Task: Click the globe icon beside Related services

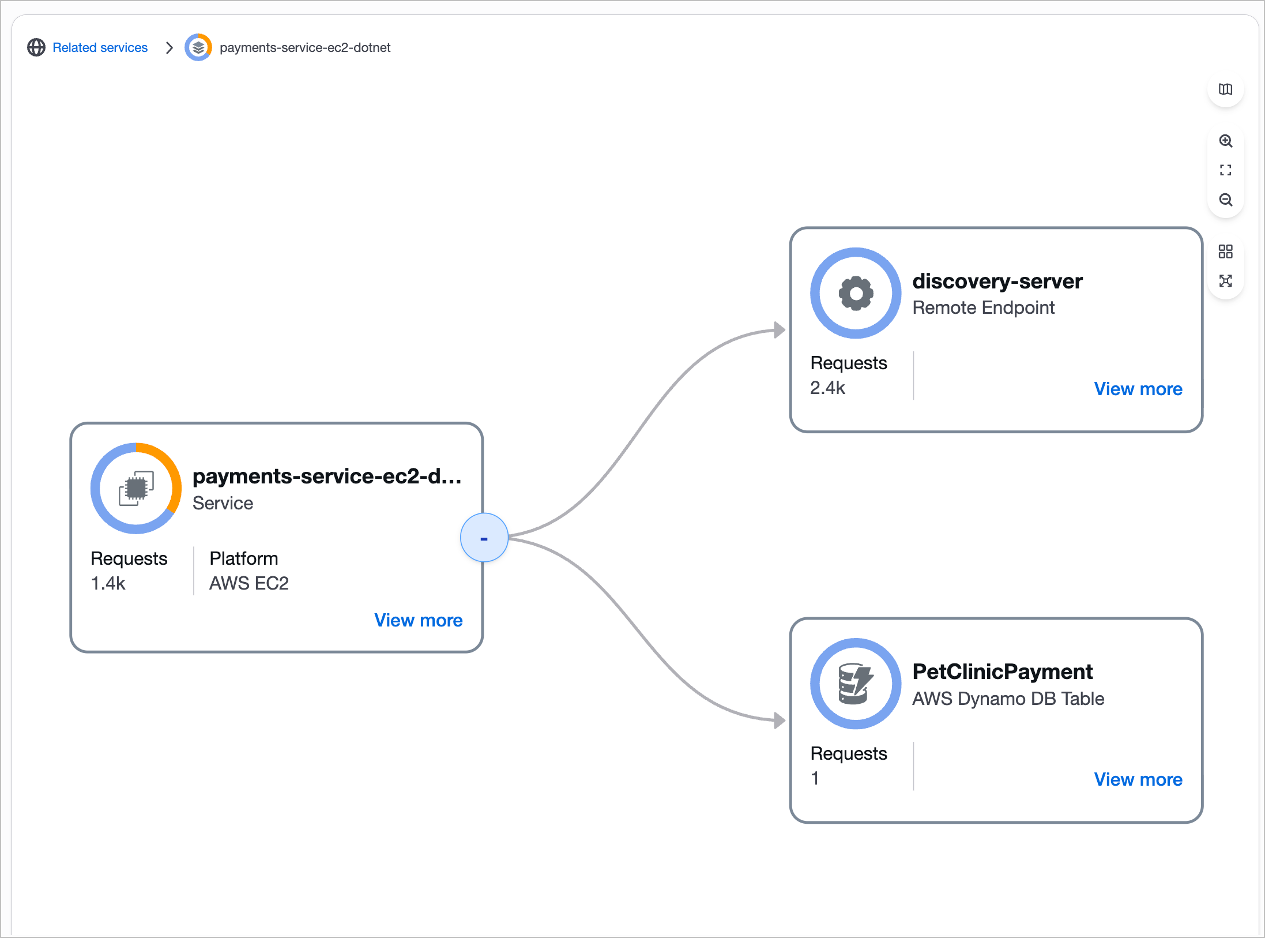Action: (36, 47)
